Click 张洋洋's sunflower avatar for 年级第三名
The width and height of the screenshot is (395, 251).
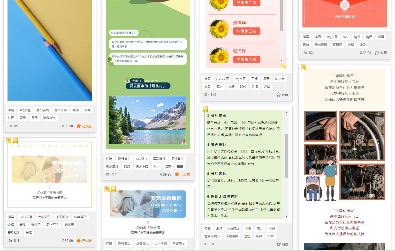(219, 29)
